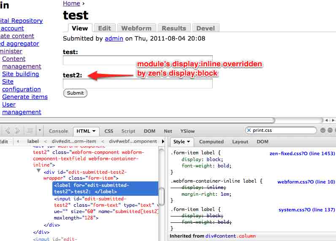Go back in Firebug panel history

coord(8,131)
